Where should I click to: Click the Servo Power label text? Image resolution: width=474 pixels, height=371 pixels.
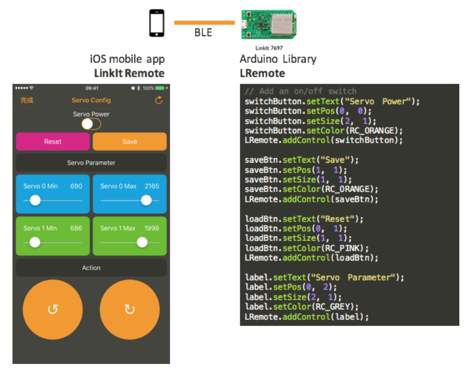(91, 114)
